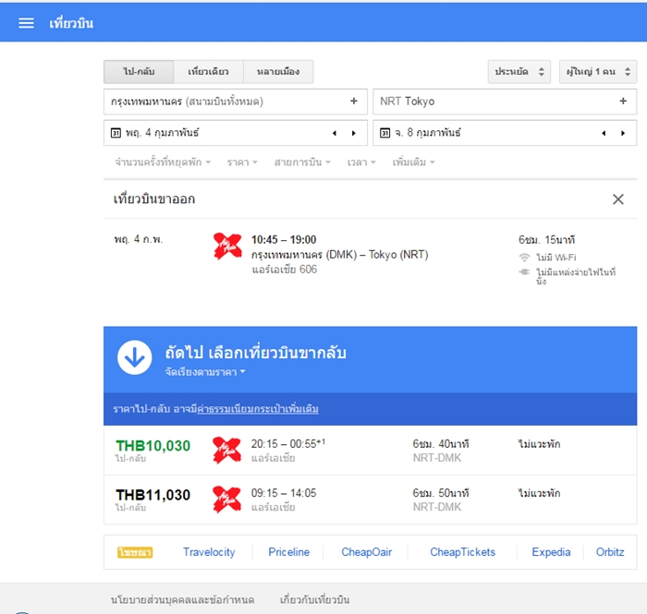Expand the สายการบิน airline filter
This screenshot has height=614, width=647.
(302, 163)
